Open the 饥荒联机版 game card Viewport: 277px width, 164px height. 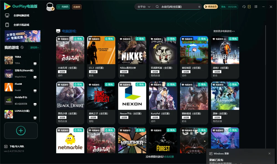[163, 57]
